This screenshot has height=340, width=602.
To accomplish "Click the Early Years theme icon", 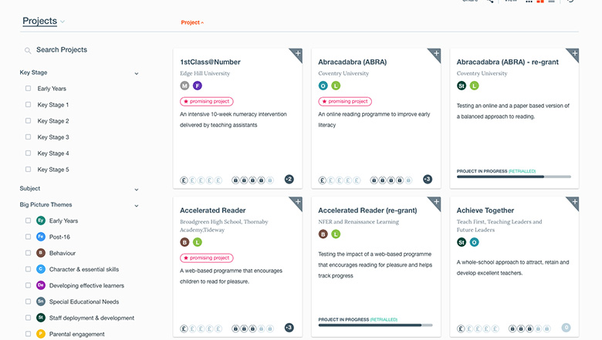I will 41,220.
